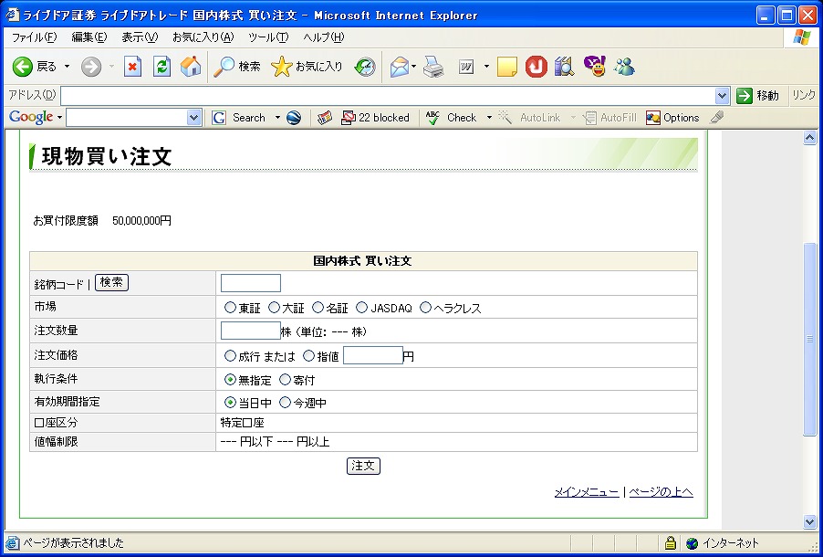Click the 銘柄コード input field
Screen dimensions: 823x557
pos(251,283)
